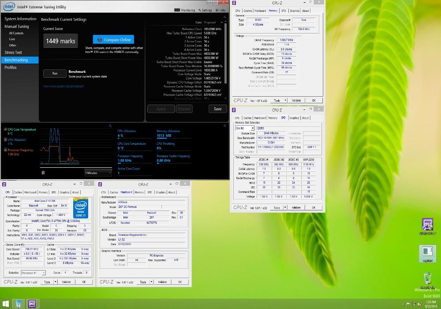Click Z icon of CPU-Z processor window title

4,185
